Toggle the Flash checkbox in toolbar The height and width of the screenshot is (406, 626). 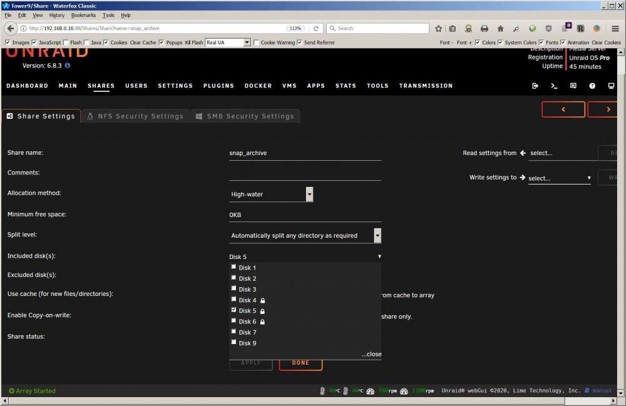point(66,43)
